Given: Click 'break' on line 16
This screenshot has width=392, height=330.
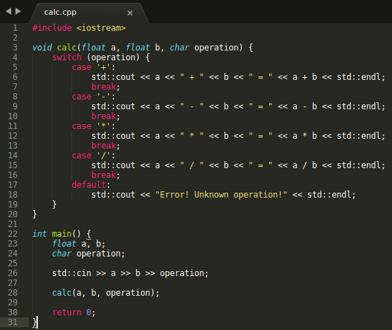Looking at the screenshot, I should [104, 175].
